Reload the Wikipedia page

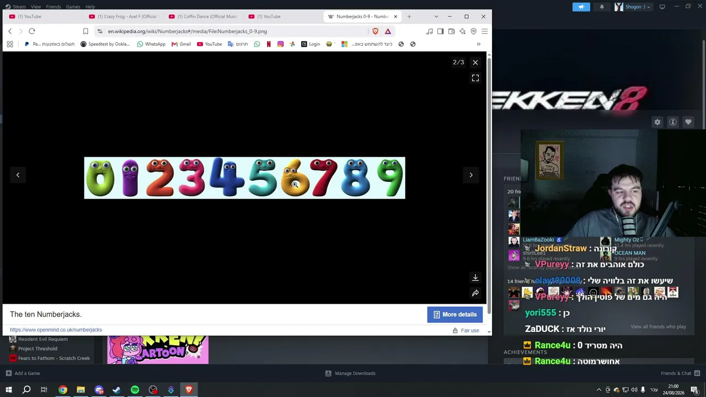(x=32, y=31)
